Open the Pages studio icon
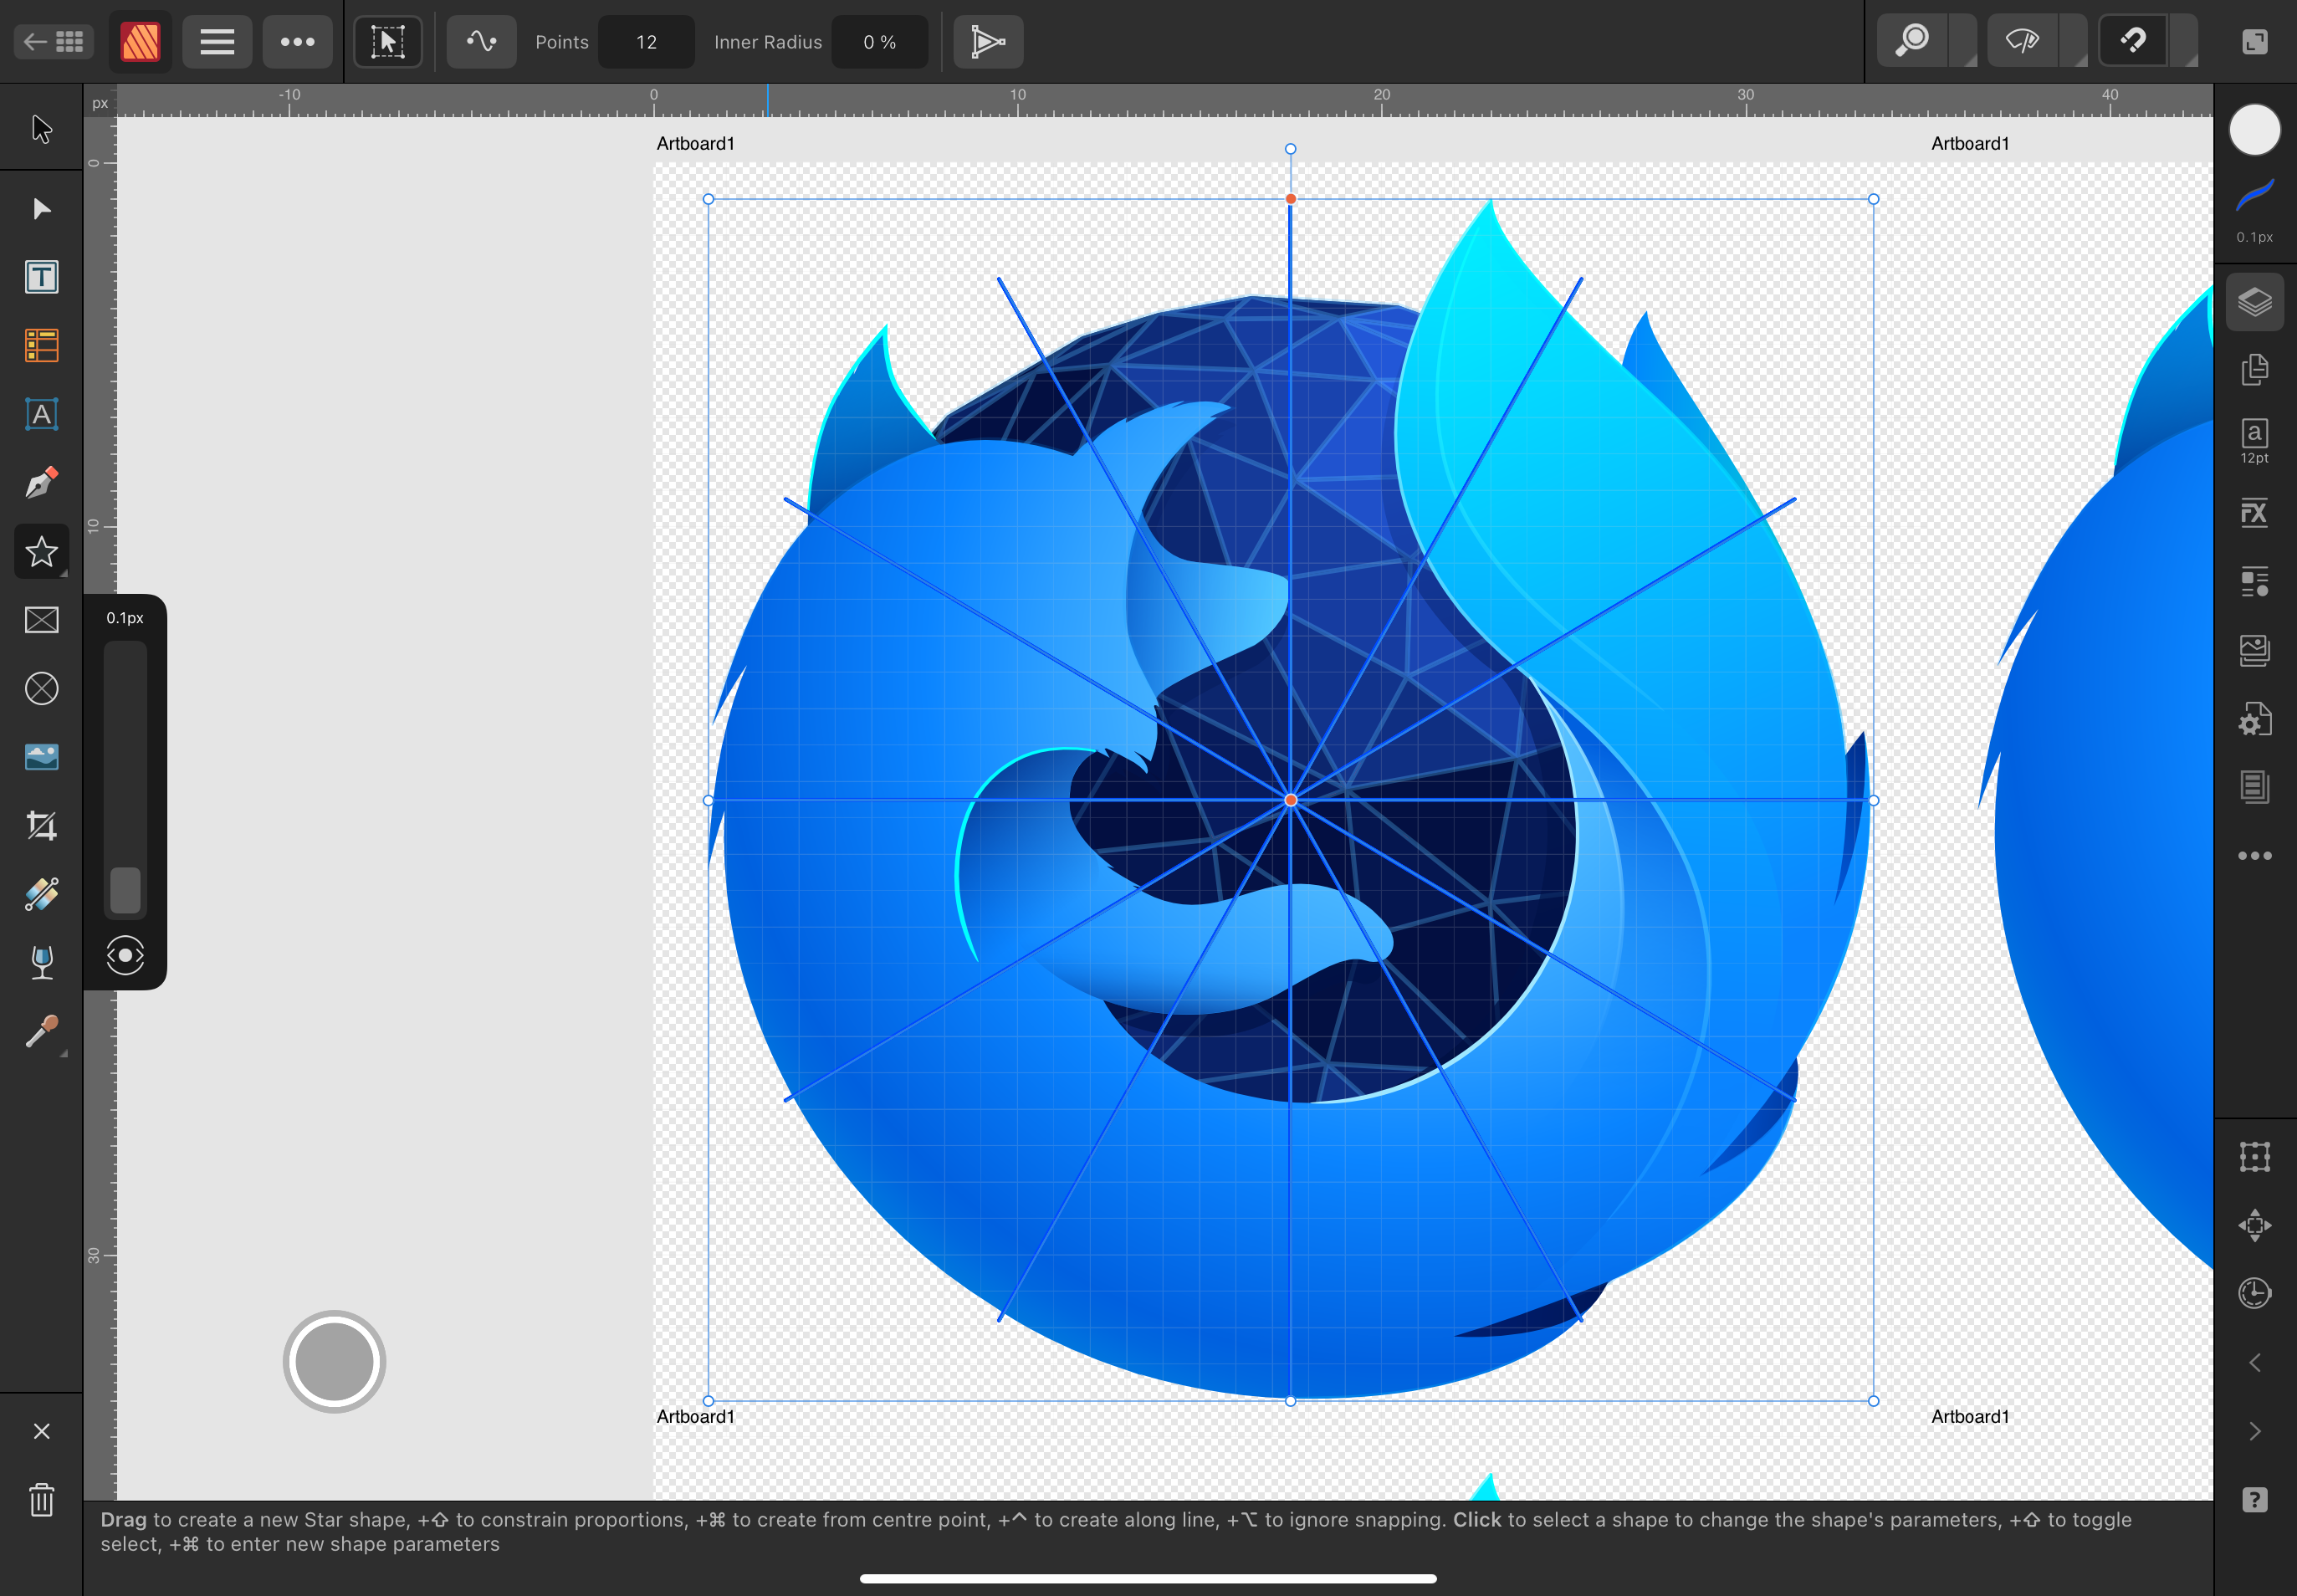 2255,369
